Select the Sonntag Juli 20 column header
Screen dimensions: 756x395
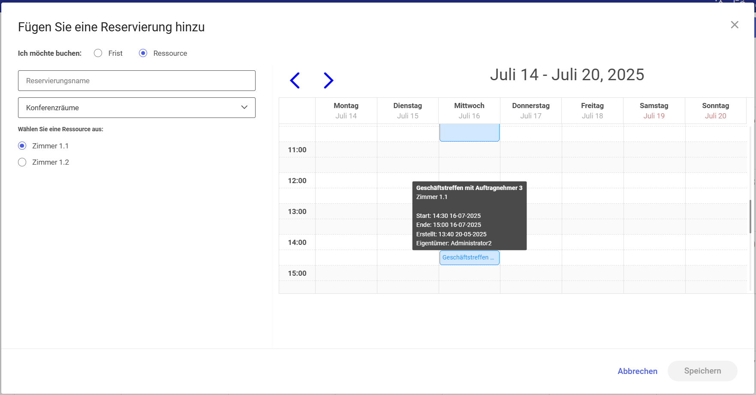pyautogui.click(x=715, y=111)
